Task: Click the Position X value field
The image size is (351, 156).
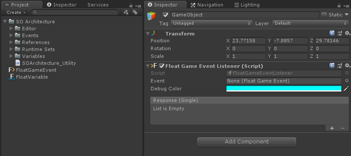Action: tap(248, 41)
